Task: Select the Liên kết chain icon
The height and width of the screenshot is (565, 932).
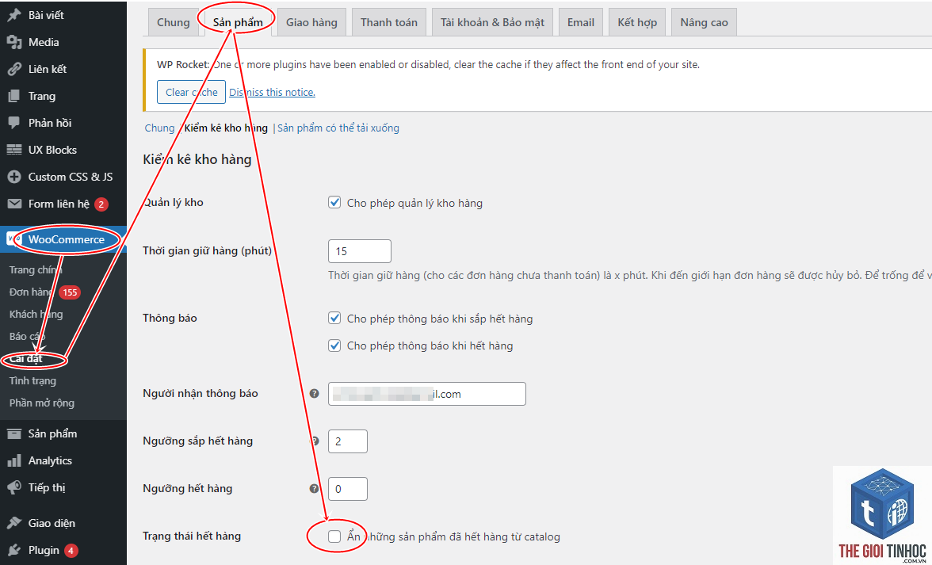Action: click(14, 69)
